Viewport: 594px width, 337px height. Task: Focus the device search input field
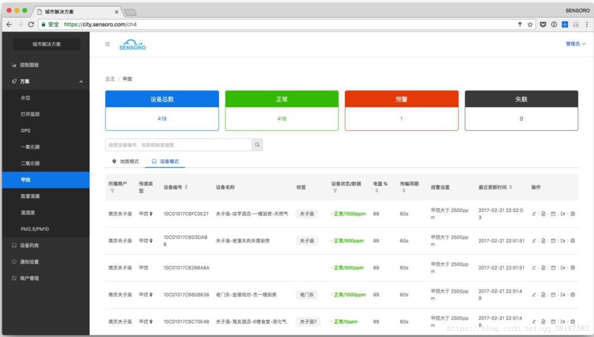click(x=178, y=145)
